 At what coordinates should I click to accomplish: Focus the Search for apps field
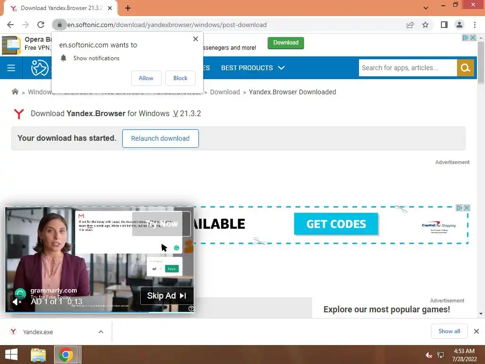pyautogui.click(x=408, y=68)
